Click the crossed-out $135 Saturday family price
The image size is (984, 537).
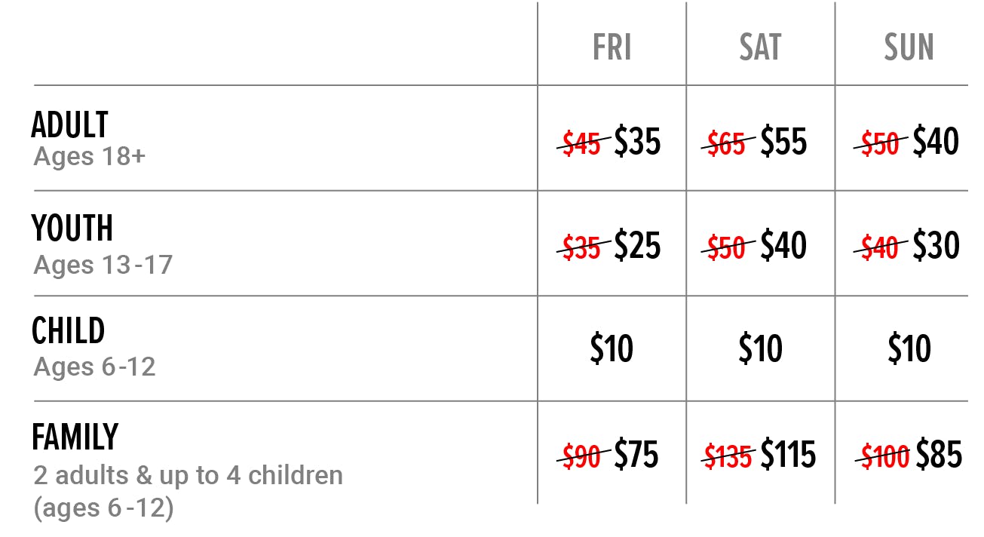pyautogui.click(x=728, y=456)
